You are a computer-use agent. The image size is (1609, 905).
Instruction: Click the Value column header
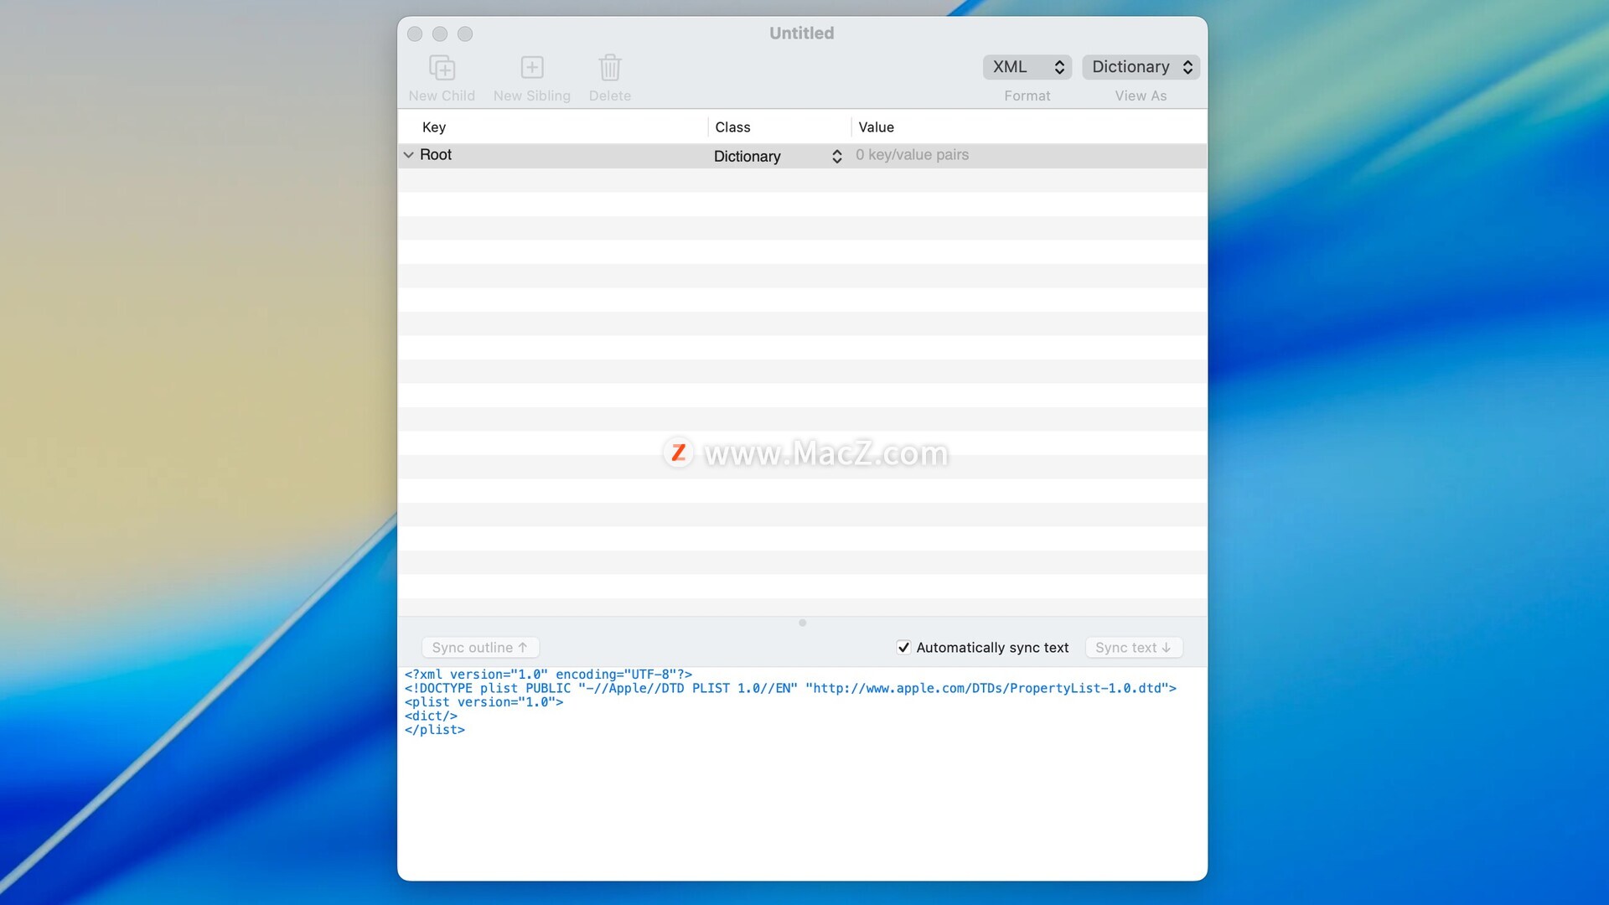[x=876, y=127]
